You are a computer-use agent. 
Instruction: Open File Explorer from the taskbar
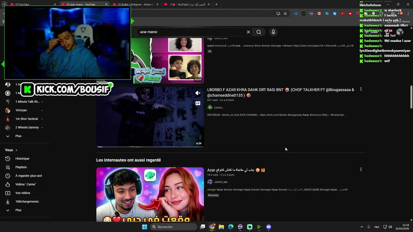point(221,227)
